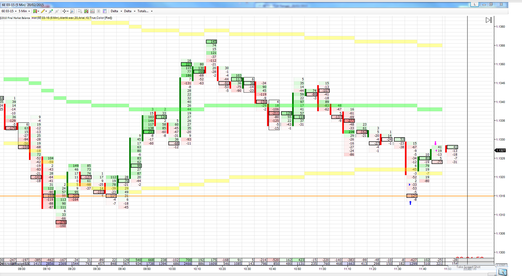Click the 1.1360 price axis label
The height and width of the screenshot is (276, 522).
pyautogui.click(x=500, y=27)
